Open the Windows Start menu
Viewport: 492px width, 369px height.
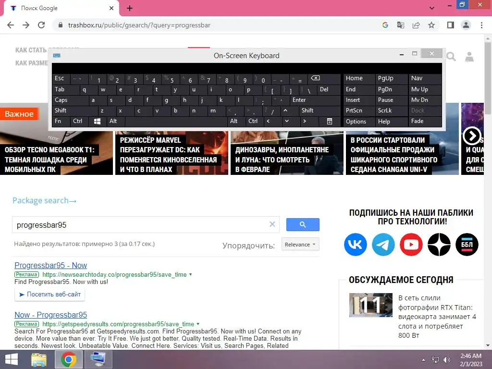pos(12,359)
